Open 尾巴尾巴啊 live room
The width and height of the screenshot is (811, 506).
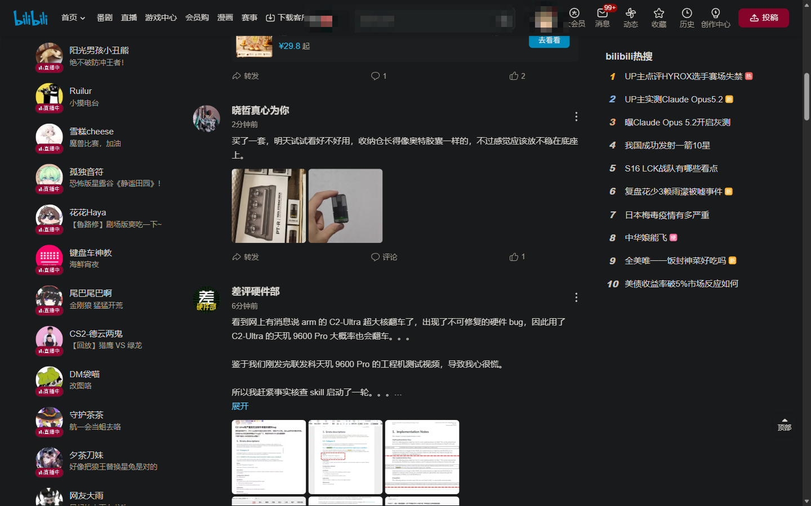(x=49, y=300)
